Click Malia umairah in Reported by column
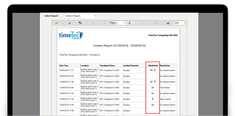Screen dimensions: 235x116 (165, 99)
